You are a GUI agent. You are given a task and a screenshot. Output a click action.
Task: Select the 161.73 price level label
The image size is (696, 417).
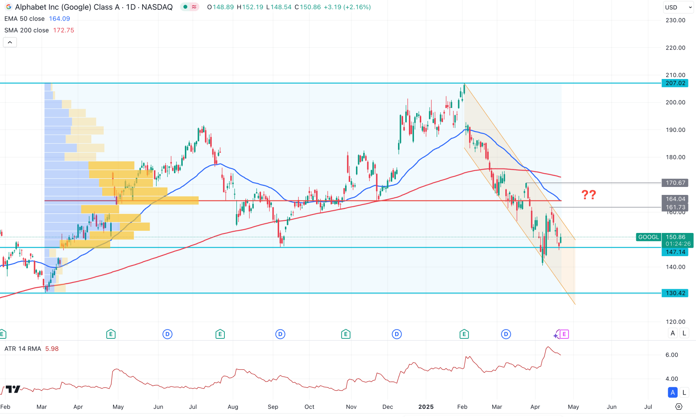pos(675,207)
